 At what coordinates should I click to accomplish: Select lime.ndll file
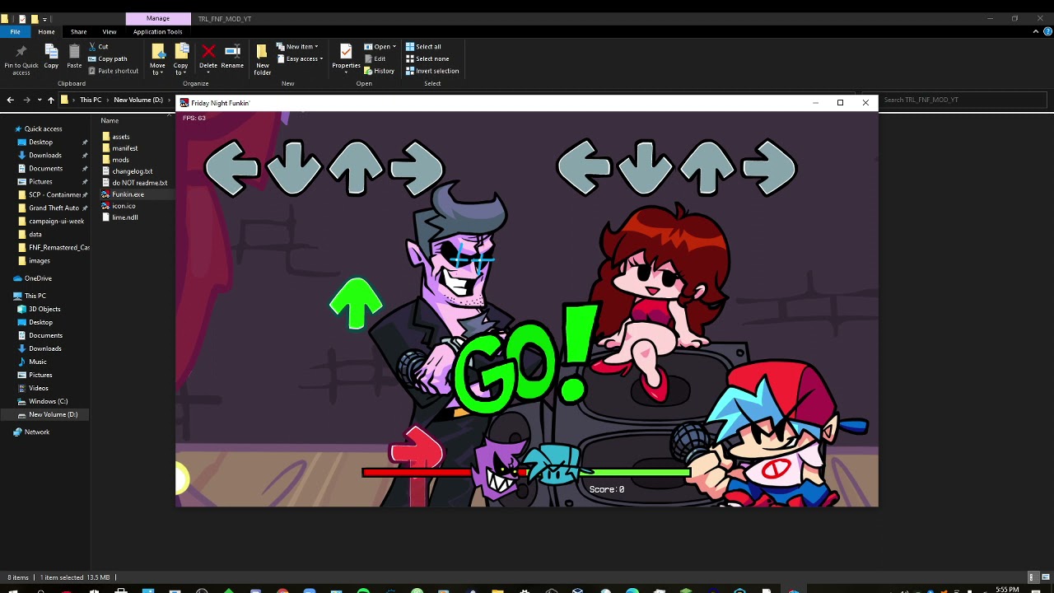(x=125, y=217)
